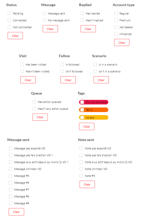The height and width of the screenshot is (217, 149).
Task: Check the Premium account type
Action: (116, 20)
